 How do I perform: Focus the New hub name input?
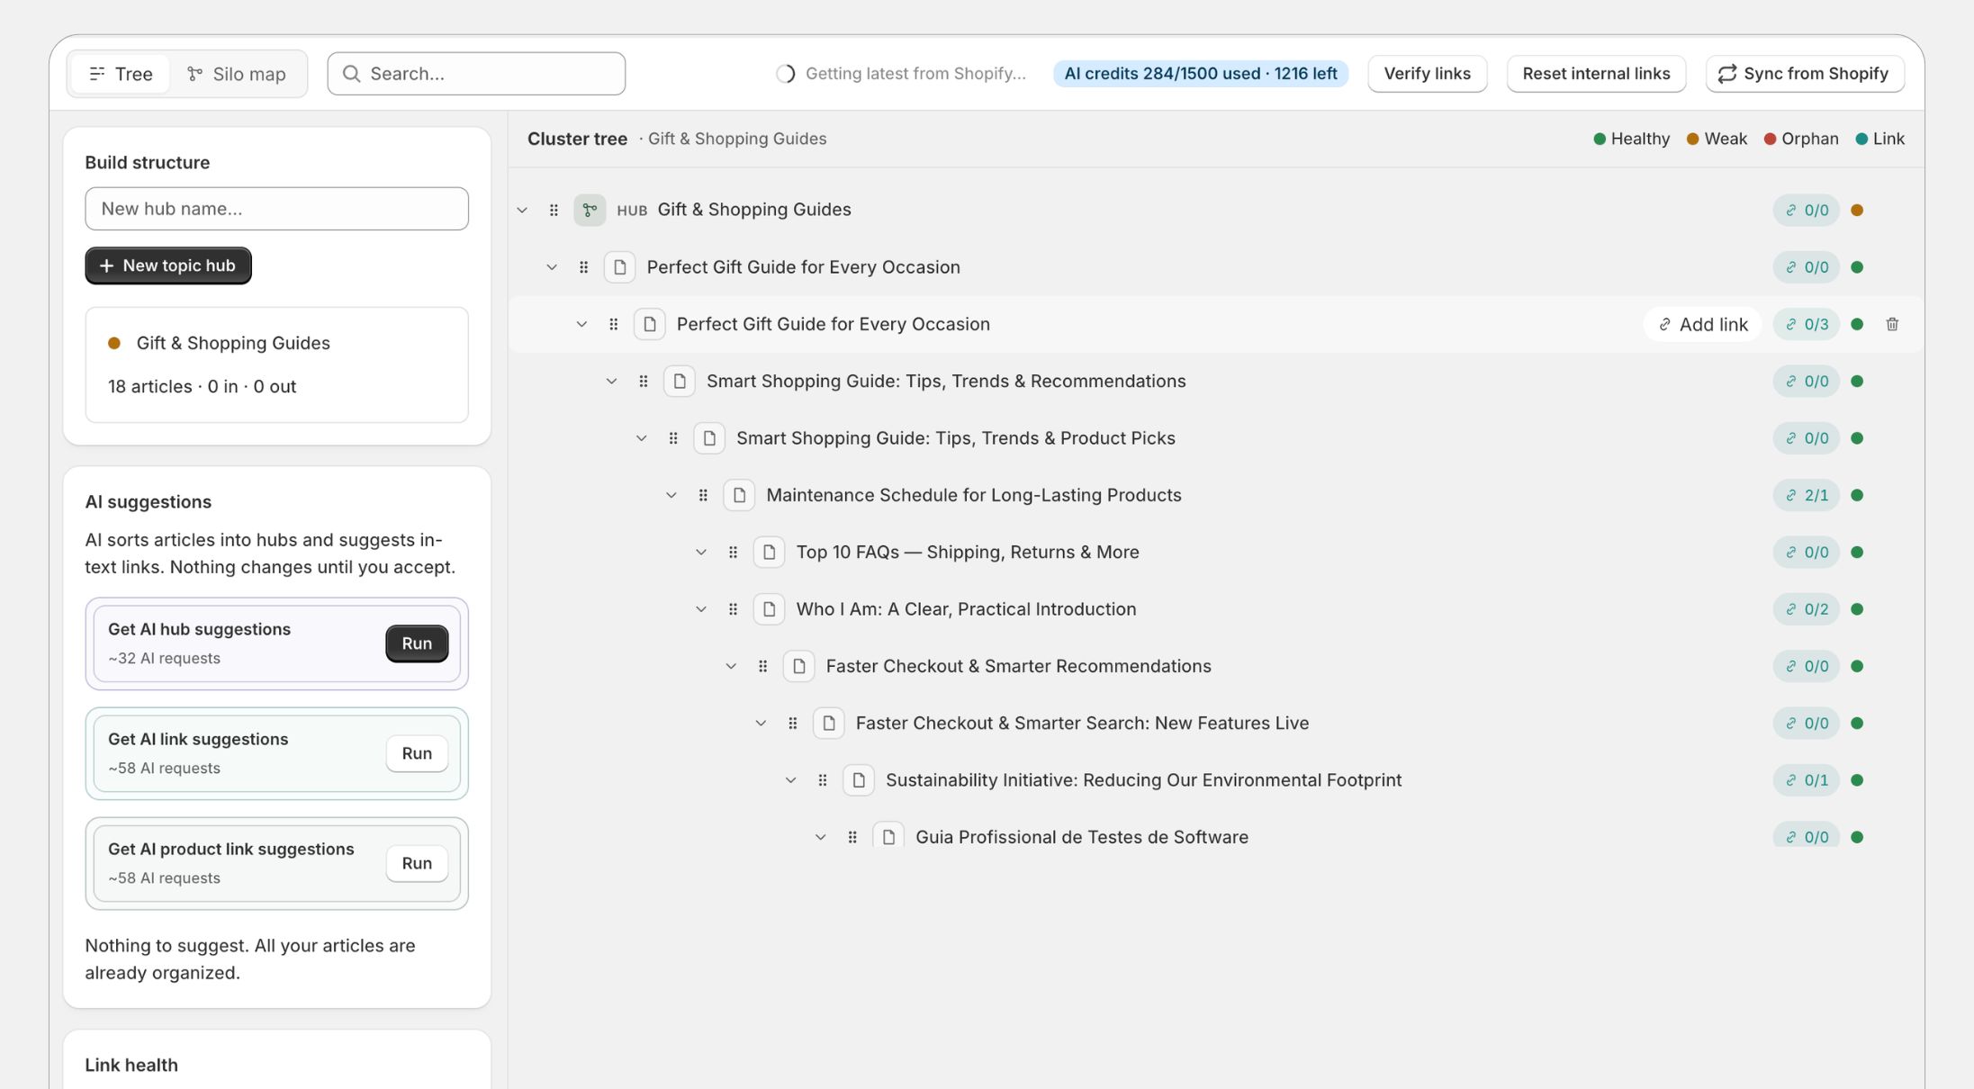276,209
